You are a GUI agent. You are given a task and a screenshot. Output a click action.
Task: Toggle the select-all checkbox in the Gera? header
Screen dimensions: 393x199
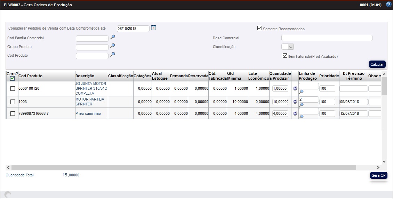(x=13, y=79)
